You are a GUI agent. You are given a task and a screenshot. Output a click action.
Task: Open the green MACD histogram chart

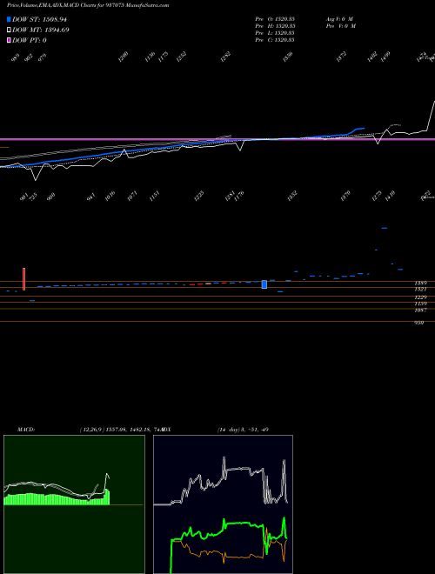point(74,504)
